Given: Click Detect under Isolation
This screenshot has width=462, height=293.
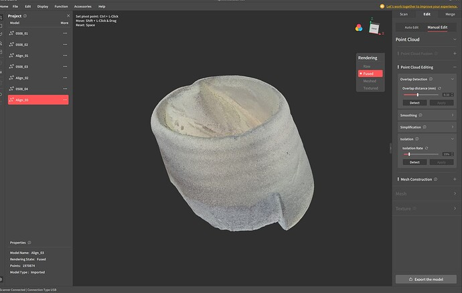Looking at the screenshot, I should pyautogui.click(x=414, y=163).
